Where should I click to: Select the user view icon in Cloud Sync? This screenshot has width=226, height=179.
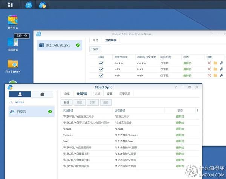(20, 94)
